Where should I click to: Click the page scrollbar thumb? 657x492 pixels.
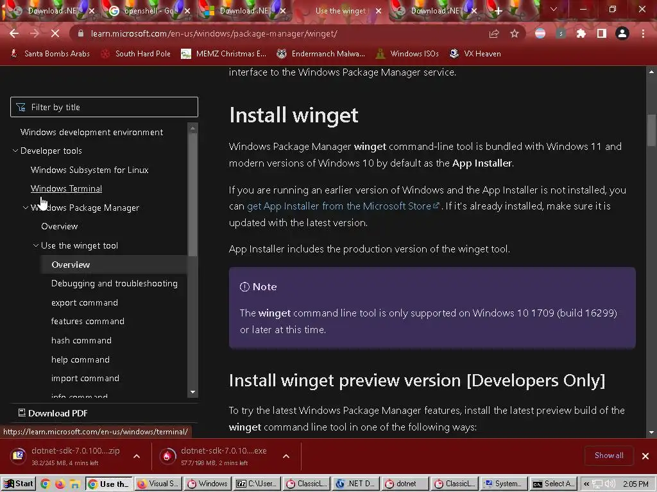pyautogui.click(x=652, y=131)
